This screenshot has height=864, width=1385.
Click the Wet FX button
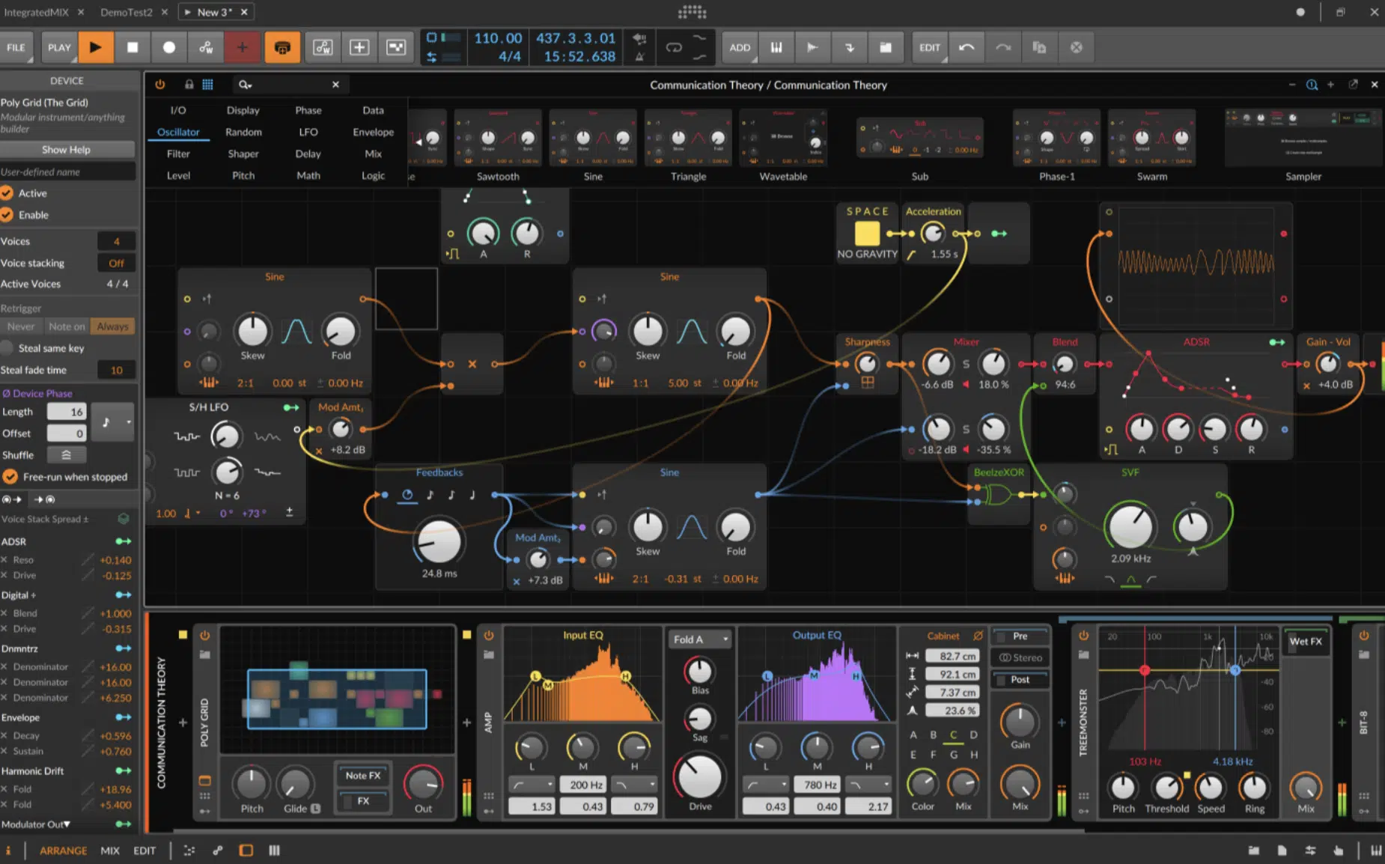pos(1306,642)
